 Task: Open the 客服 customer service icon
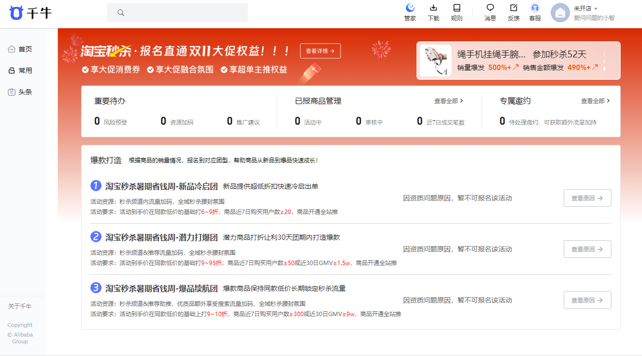point(535,8)
